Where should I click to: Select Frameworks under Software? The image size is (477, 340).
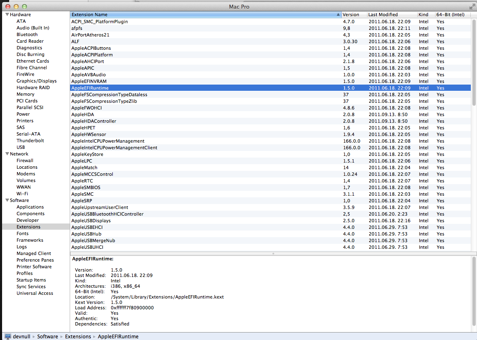[30, 240]
